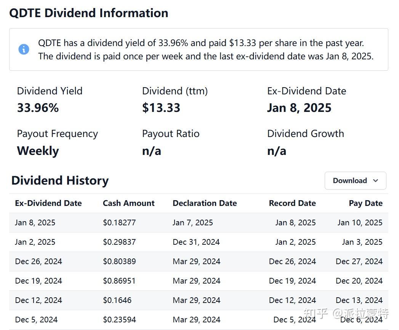Click the Dividend History heading
This screenshot has height=330, width=399.
pyautogui.click(x=60, y=180)
